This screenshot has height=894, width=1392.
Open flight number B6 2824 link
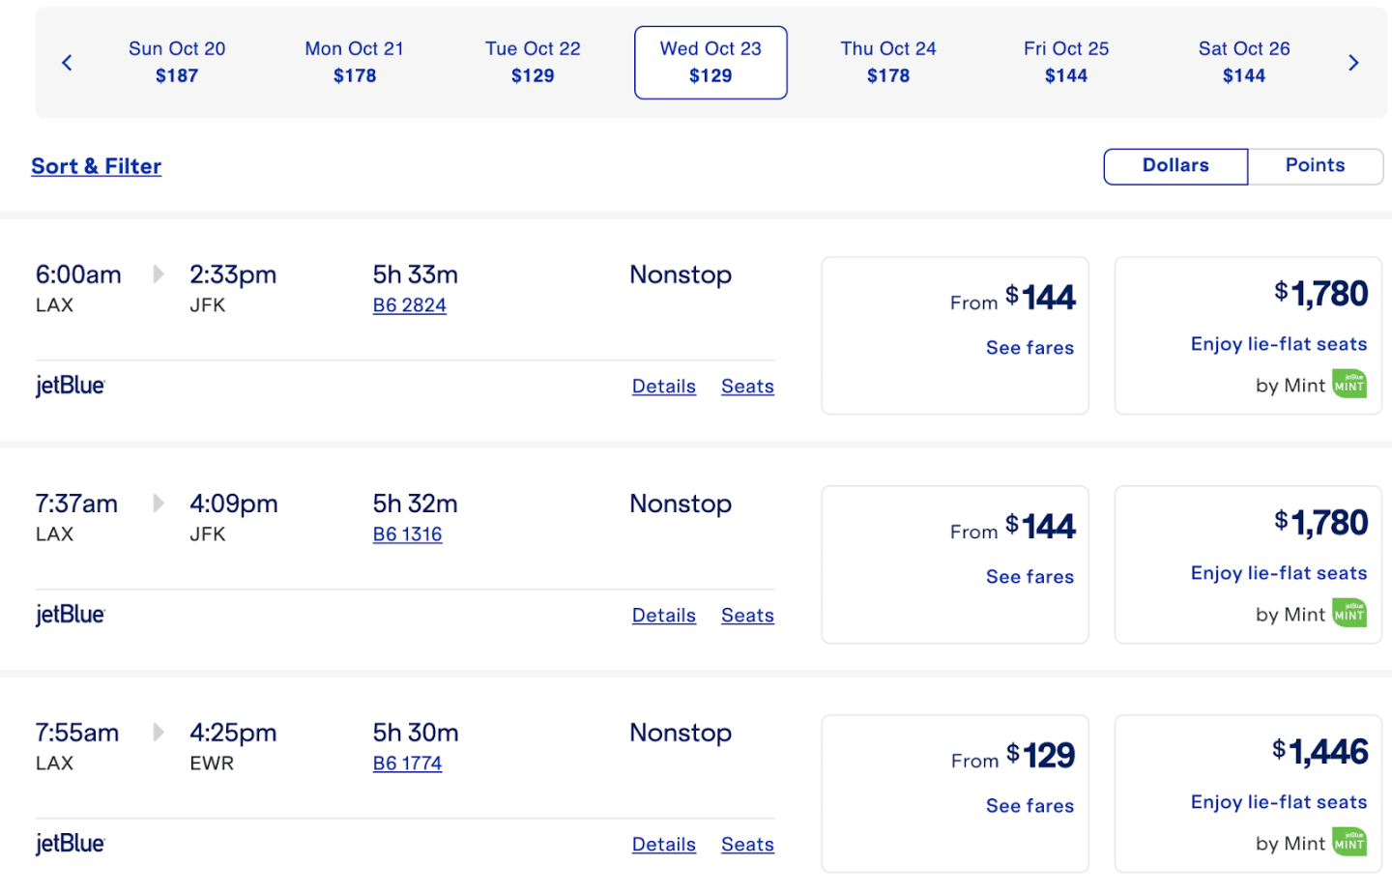click(410, 305)
